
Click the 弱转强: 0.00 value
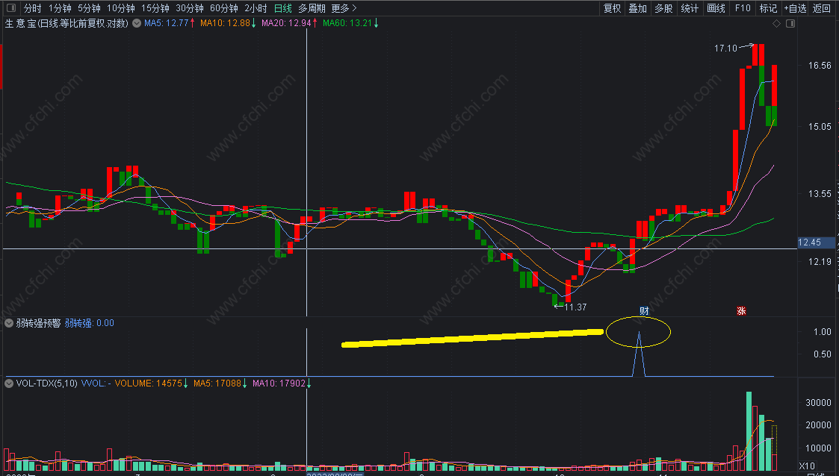click(x=90, y=323)
